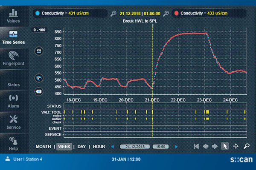256x170 pixels.
Task: Toggle the 0 - 100 scale button
Action: [39, 31]
